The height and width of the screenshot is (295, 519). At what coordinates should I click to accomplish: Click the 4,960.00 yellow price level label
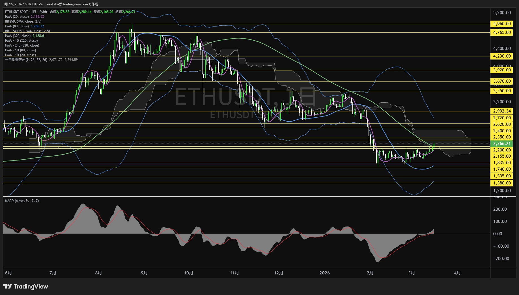tap(502, 24)
